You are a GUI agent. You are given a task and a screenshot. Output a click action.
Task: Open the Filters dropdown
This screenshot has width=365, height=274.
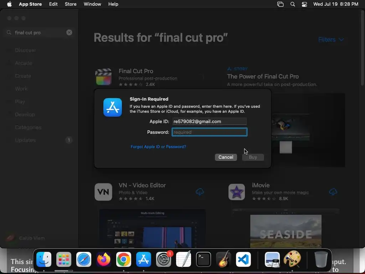331,40
